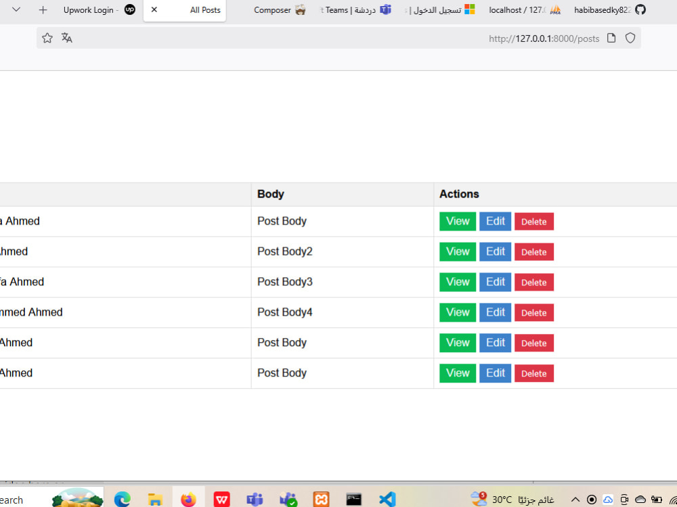
Task: Bookmark this page with the star icon
Action: click(47, 38)
